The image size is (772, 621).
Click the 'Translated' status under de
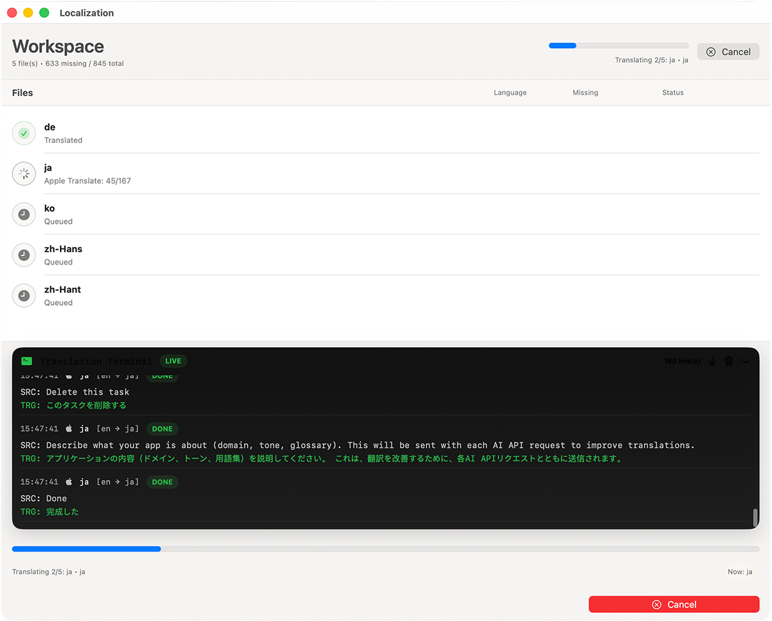click(x=63, y=140)
